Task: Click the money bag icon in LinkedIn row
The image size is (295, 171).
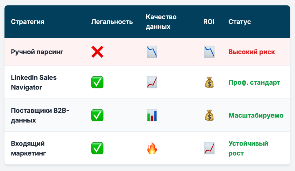Action: coord(209,82)
